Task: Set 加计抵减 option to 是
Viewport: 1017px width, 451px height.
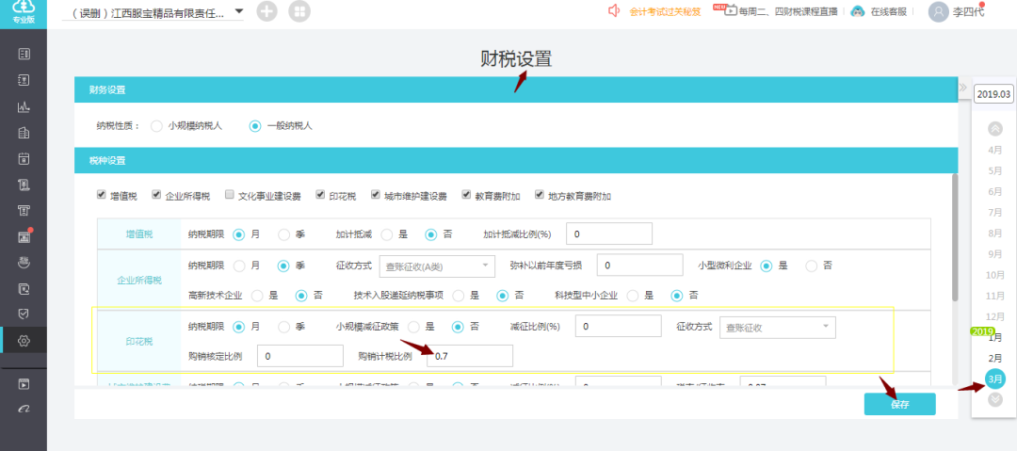Action: (387, 234)
